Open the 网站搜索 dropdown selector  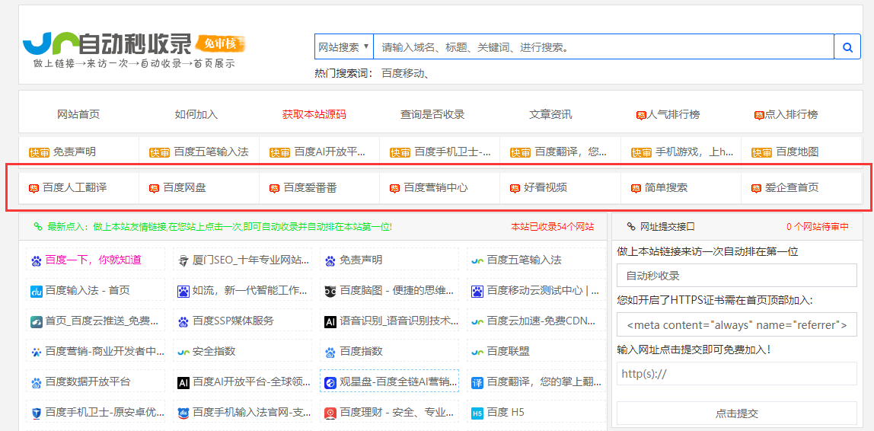tap(343, 47)
